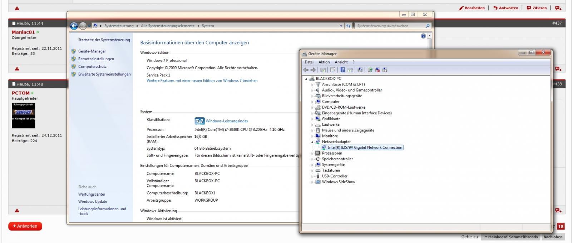The width and height of the screenshot is (572, 243).
Task: Expand Audio-, Video- und Gamecontroller node
Action: tap(312, 91)
